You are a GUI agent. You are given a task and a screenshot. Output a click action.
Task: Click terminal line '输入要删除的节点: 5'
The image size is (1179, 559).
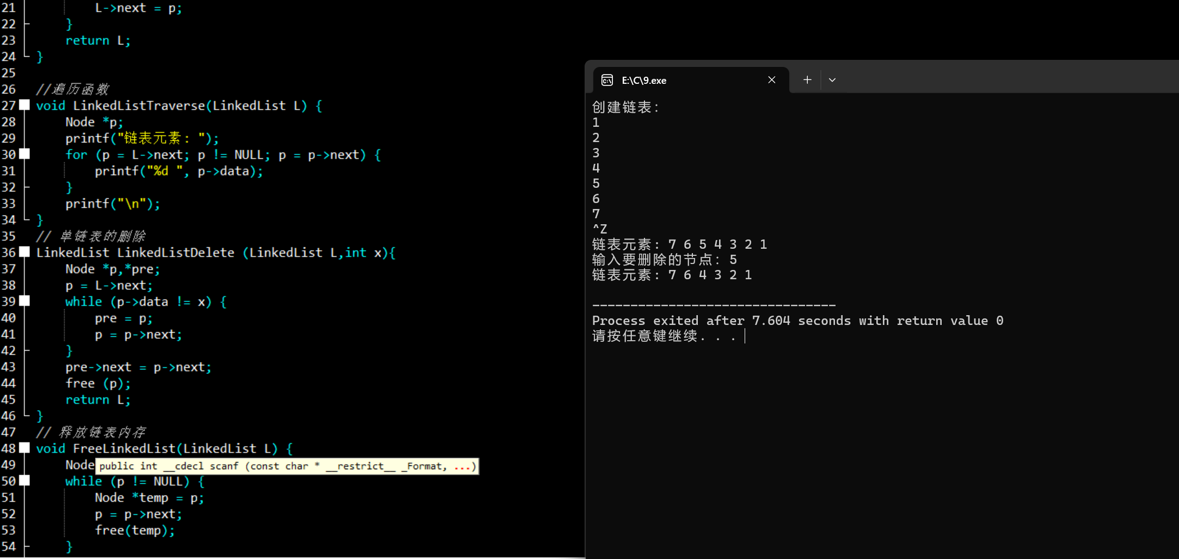click(x=665, y=260)
